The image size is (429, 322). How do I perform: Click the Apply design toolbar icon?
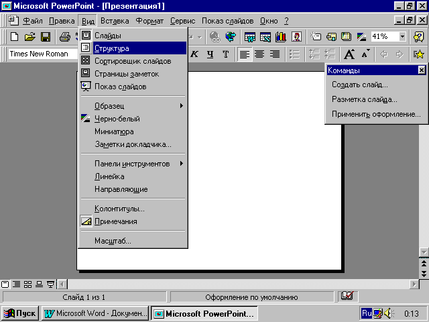[x=347, y=37]
